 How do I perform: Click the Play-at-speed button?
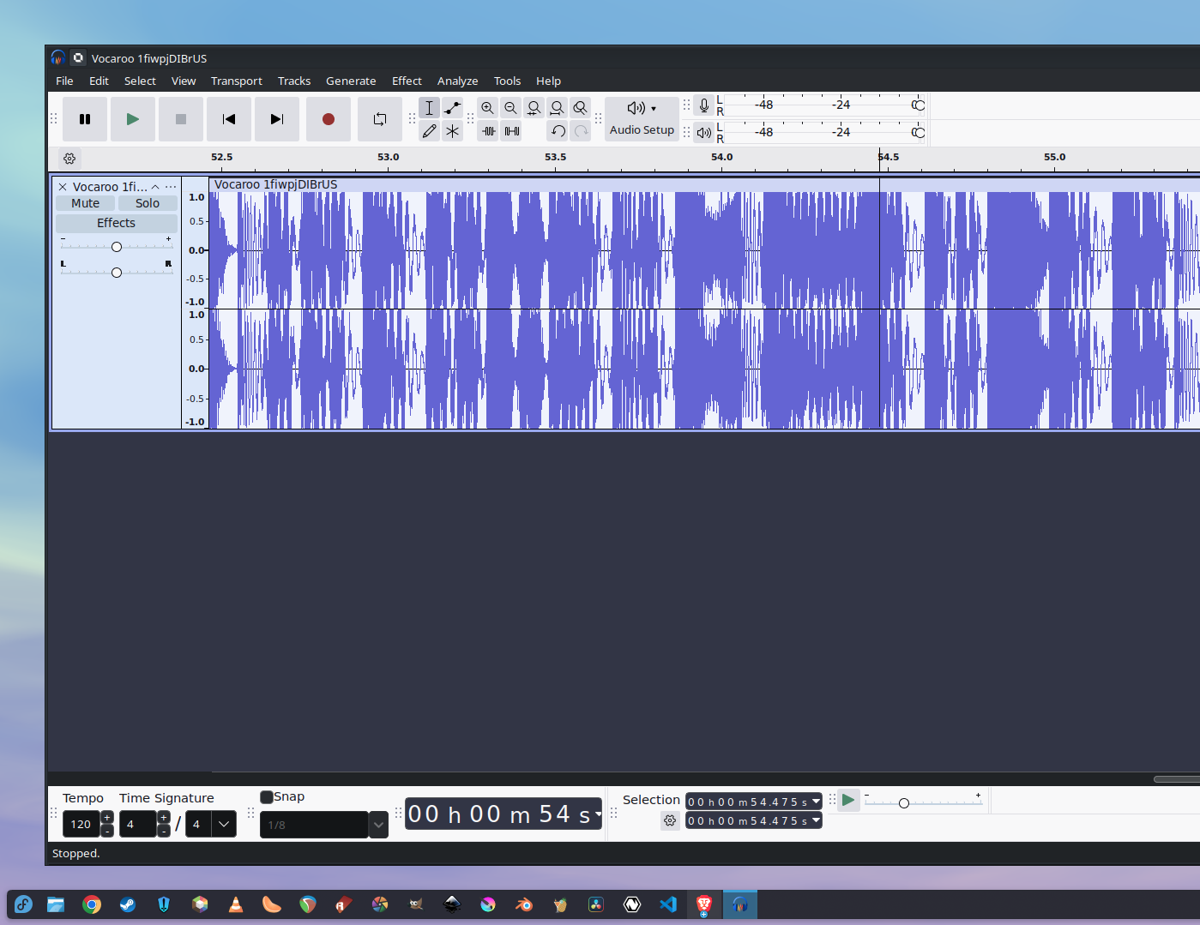tap(848, 800)
